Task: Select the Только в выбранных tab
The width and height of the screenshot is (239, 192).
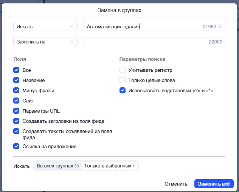Action: tap(110, 166)
